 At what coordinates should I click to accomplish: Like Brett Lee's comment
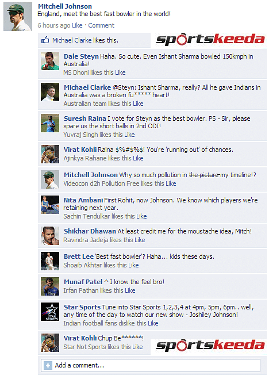(x=133, y=265)
